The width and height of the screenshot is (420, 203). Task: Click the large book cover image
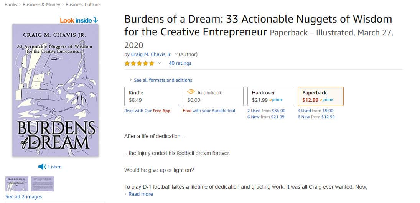coord(56,90)
